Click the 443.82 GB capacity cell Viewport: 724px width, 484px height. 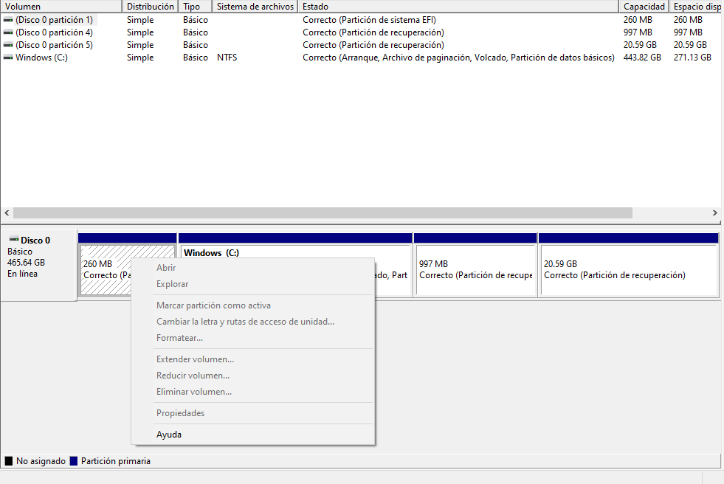tap(642, 58)
